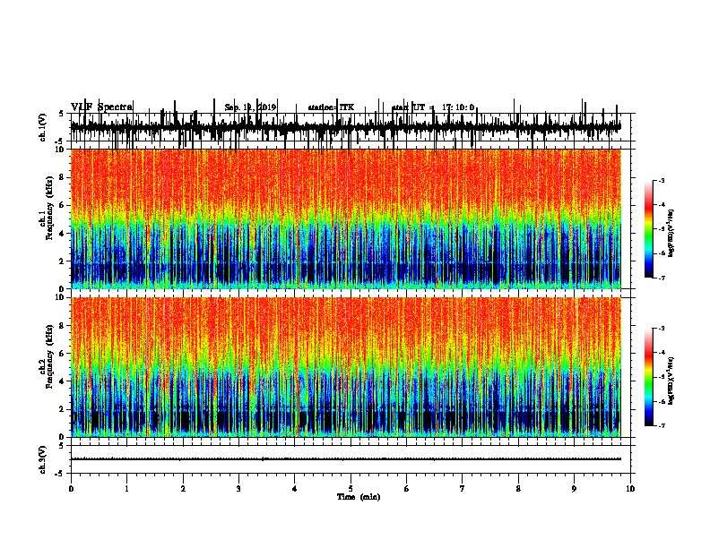The image size is (710, 548).
Task: Click inside the ch.1 spectrogram panel
Action: point(345,218)
